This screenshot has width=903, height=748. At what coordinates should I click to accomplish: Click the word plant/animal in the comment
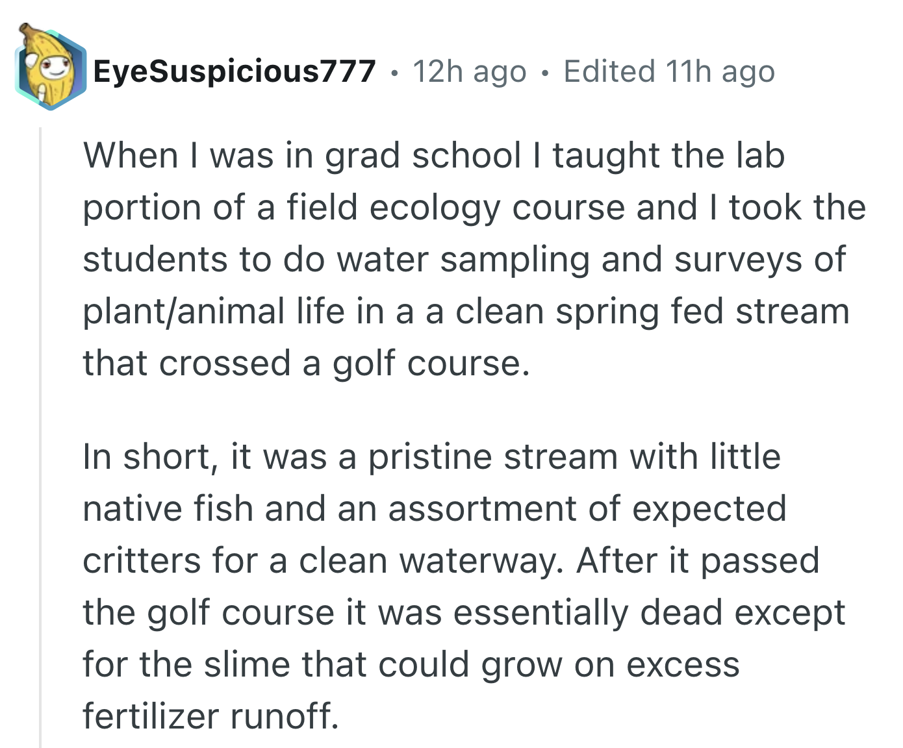[184, 312]
